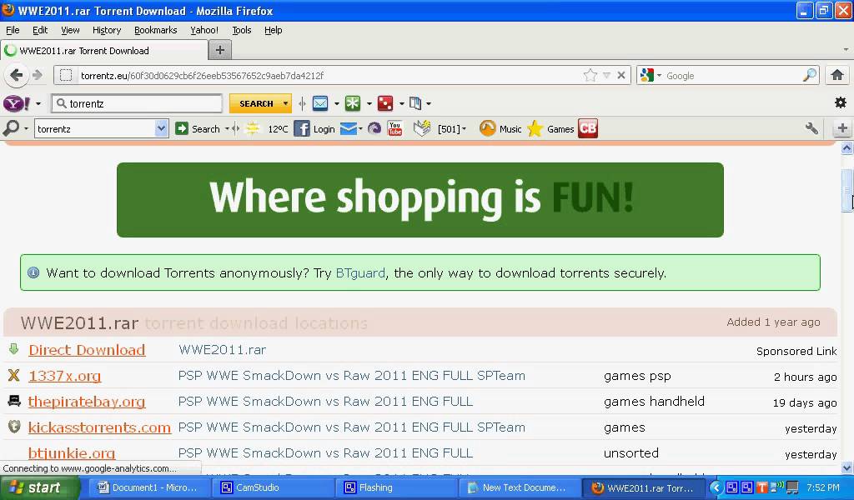Click the site identity icon in URL bar

tap(66, 75)
